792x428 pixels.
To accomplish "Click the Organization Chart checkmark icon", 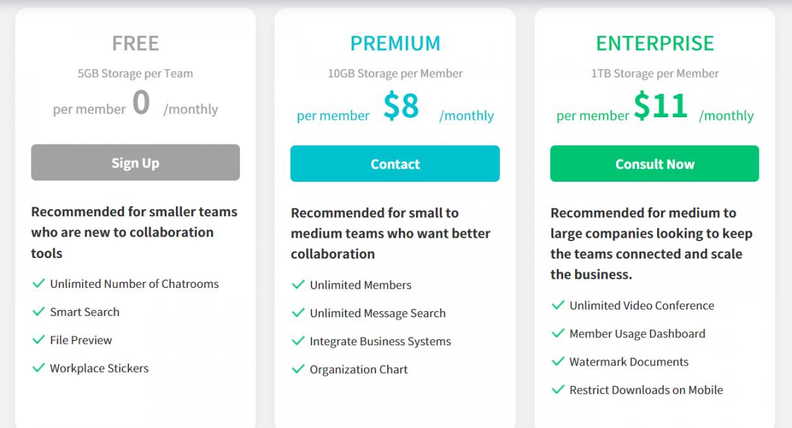I will tap(298, 369).
